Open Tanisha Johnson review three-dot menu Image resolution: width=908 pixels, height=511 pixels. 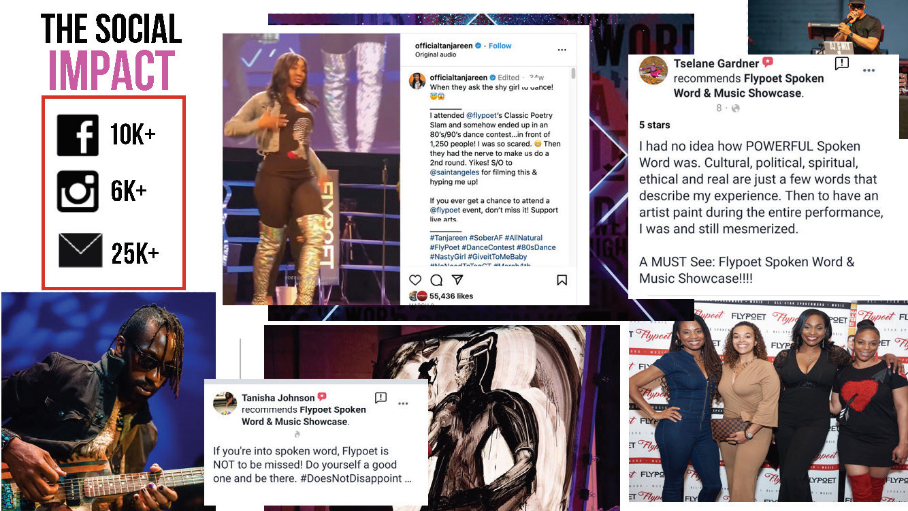coord(403,403)
